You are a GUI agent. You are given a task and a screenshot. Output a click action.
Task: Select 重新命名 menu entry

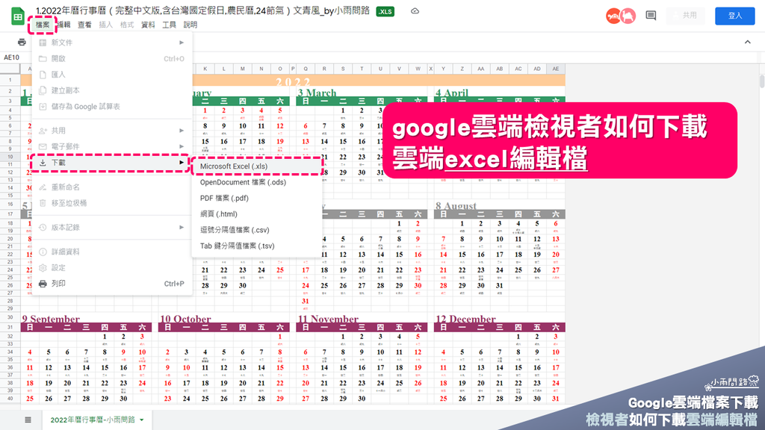[x=112, y=187]
